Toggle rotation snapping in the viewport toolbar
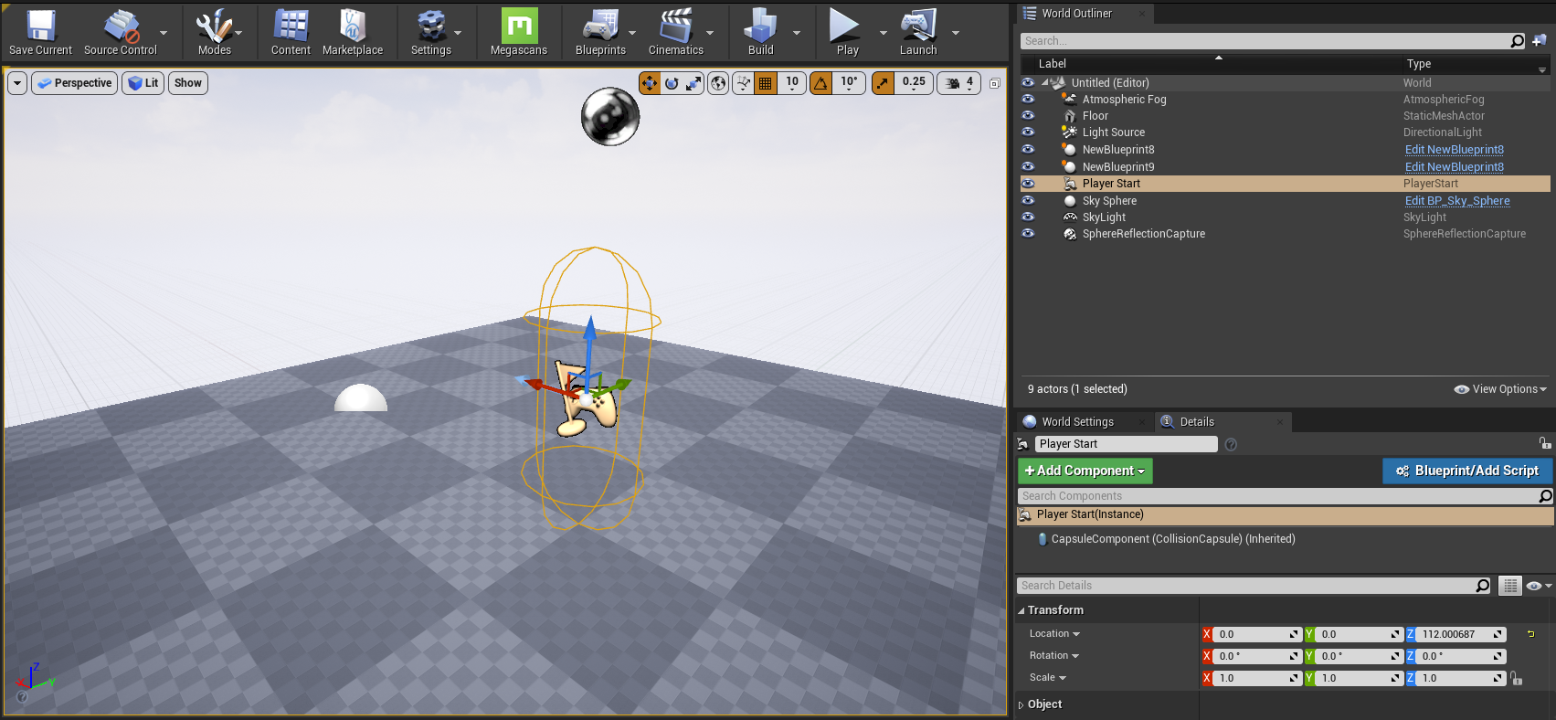This screenshot has height=720, width=1556. (821, 83)
